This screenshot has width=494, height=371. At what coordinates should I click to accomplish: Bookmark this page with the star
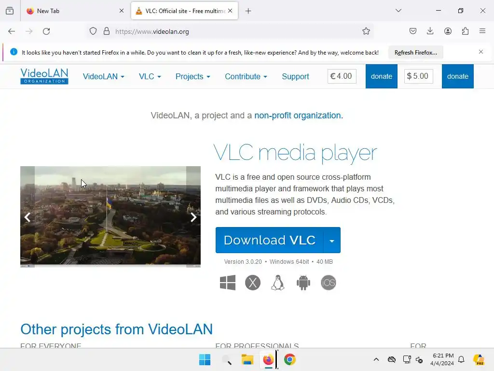click(x=366, y=31)
